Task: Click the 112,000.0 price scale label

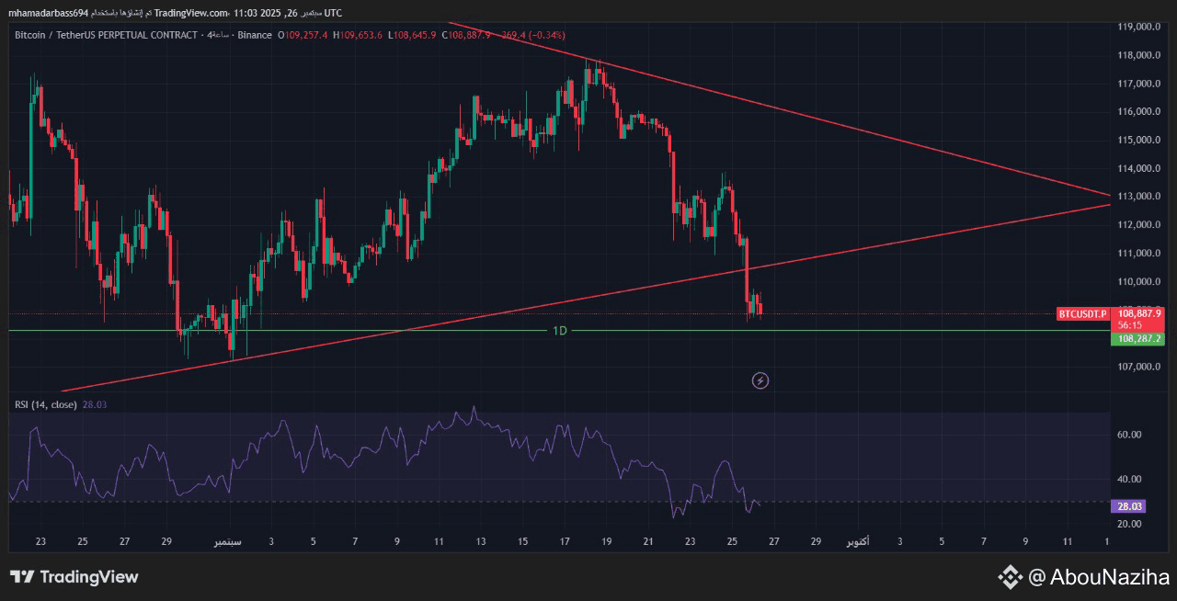Action: point(1140,225)
